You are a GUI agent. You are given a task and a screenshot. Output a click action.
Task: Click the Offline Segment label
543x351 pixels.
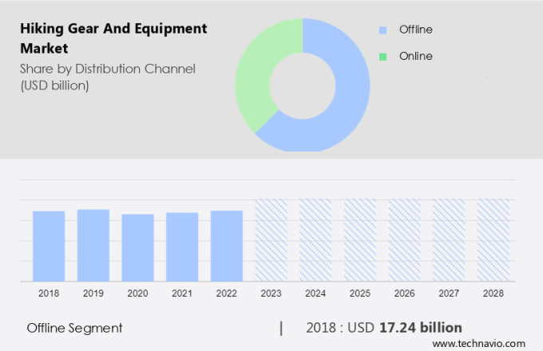point(74,328)
